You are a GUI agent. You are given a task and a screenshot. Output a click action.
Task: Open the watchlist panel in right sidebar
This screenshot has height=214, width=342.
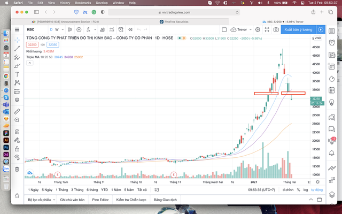pyautogui.click(x=332, y=31)
